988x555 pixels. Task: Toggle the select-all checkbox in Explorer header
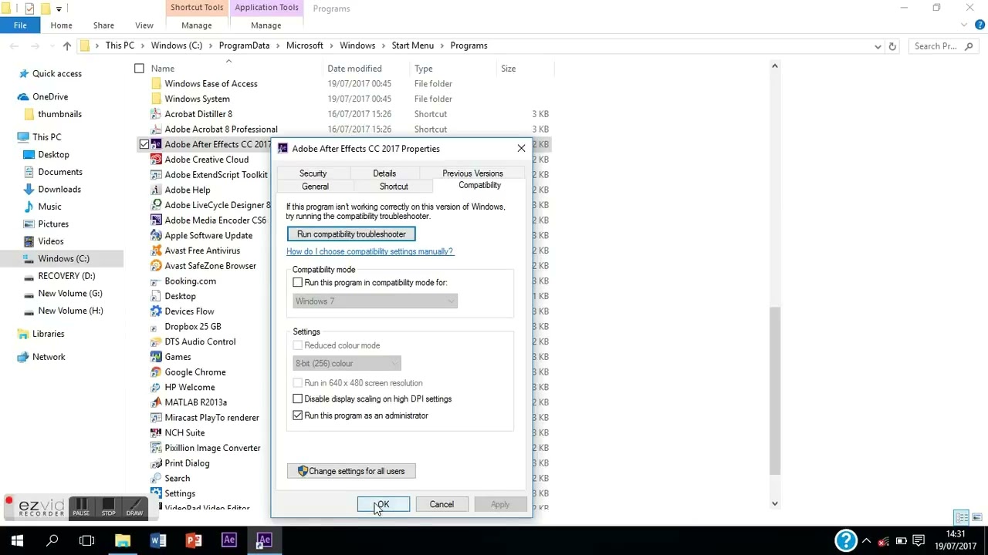point(139,69)
